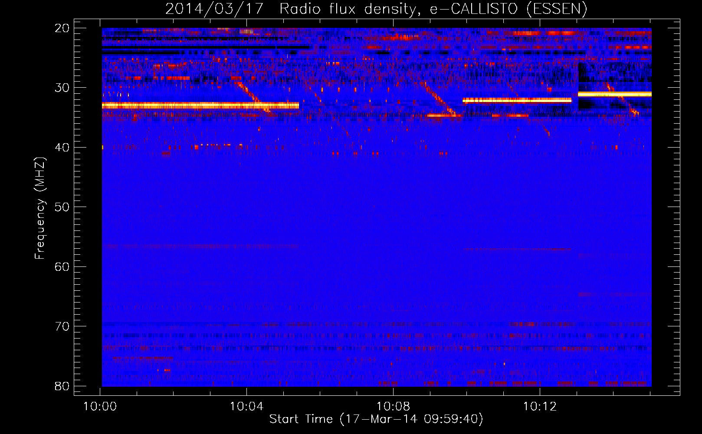Click the bright yellow band after 10:13
The height and width of the screenshot is (434, 702).
[615, 94]
